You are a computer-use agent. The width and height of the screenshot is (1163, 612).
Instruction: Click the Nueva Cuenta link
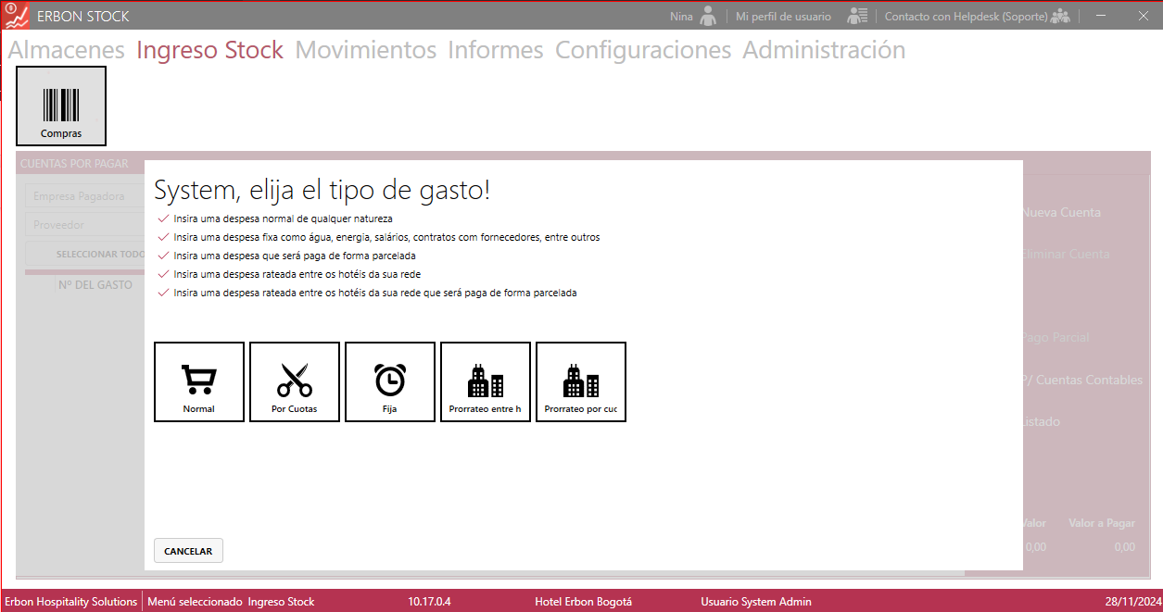point(1060,212)
